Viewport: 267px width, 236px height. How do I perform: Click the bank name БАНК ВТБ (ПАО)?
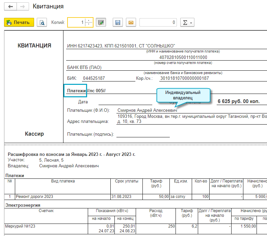point(84,68)
